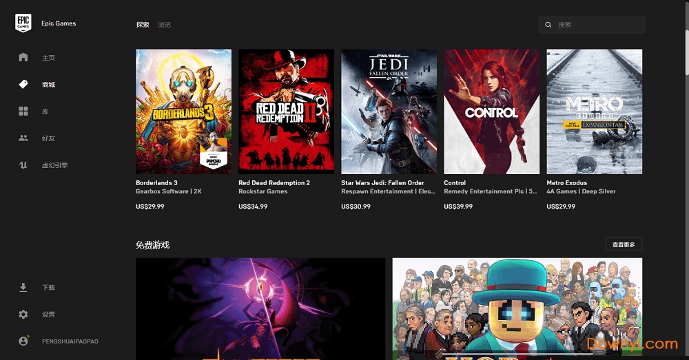Open the Star Wars Jedi: Fallen Order cover
689x360 pixels.
point(389,112)
